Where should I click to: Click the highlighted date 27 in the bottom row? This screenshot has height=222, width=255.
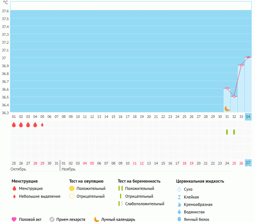pyautogui.click(x=248, y=163)
